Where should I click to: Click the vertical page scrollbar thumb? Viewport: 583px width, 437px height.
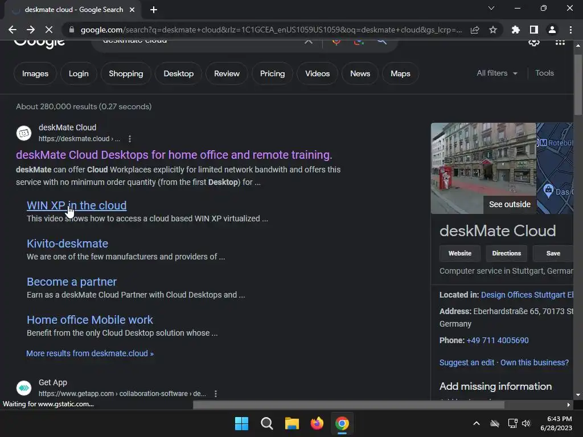click(x=578, y=85)
